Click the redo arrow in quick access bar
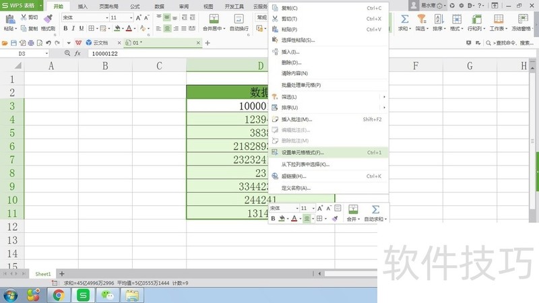 [57, 43]
